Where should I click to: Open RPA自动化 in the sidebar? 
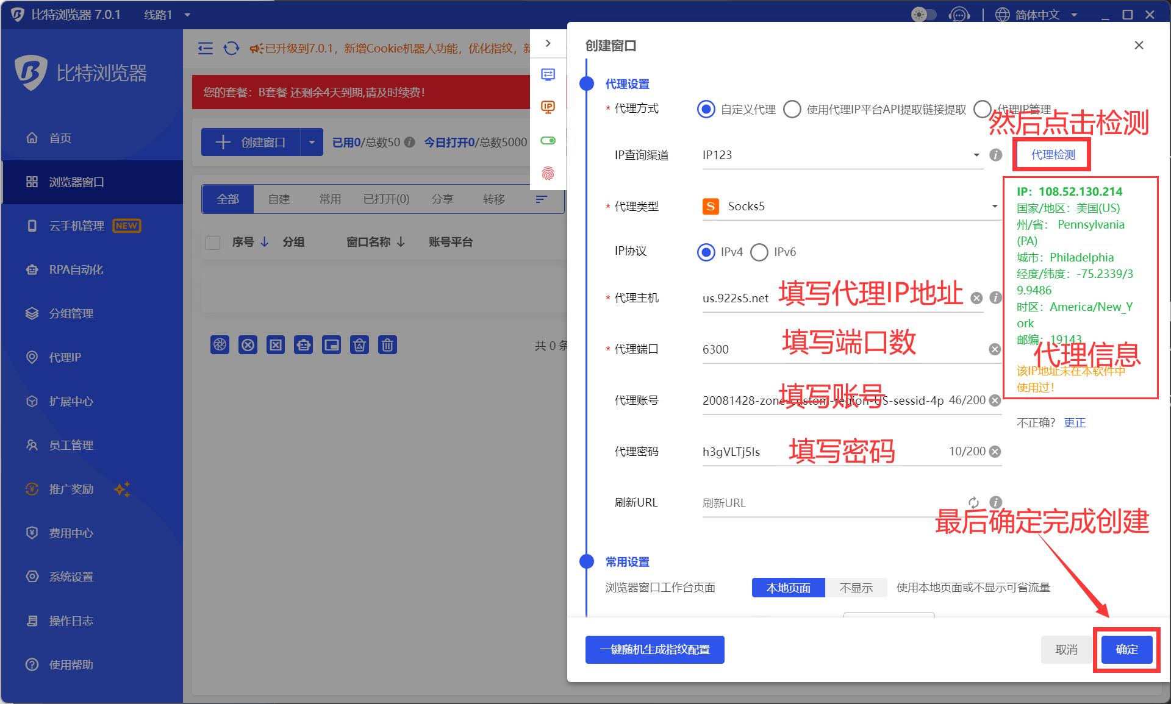65,270
